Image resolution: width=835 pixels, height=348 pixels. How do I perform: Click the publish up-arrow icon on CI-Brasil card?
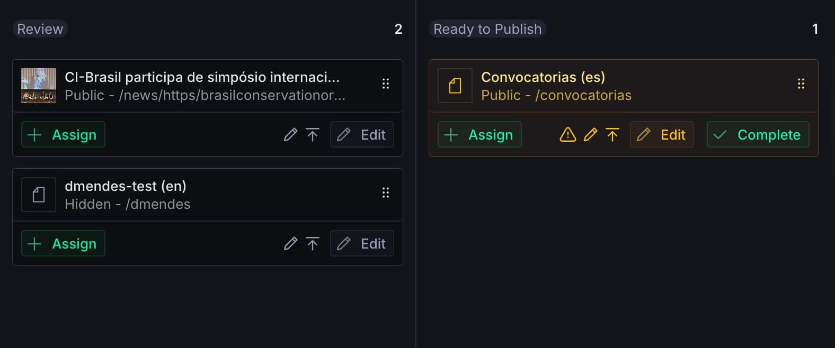click(313, 135)
